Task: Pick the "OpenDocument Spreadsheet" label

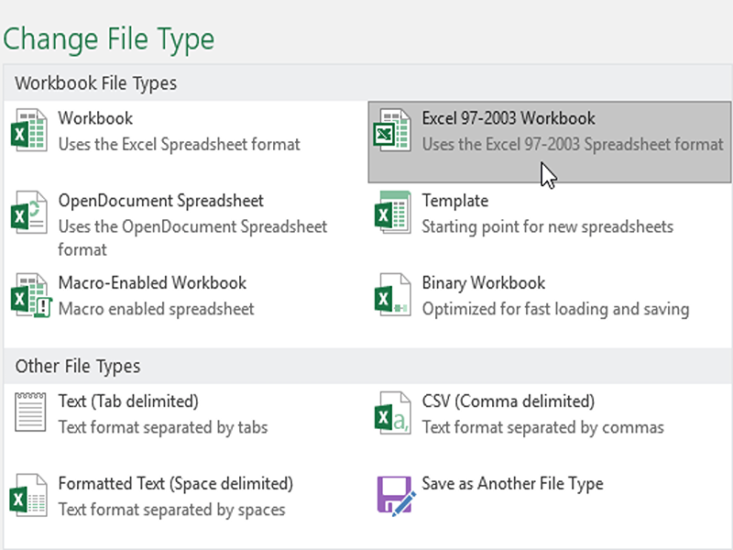Action: click(x=161, y=201)
